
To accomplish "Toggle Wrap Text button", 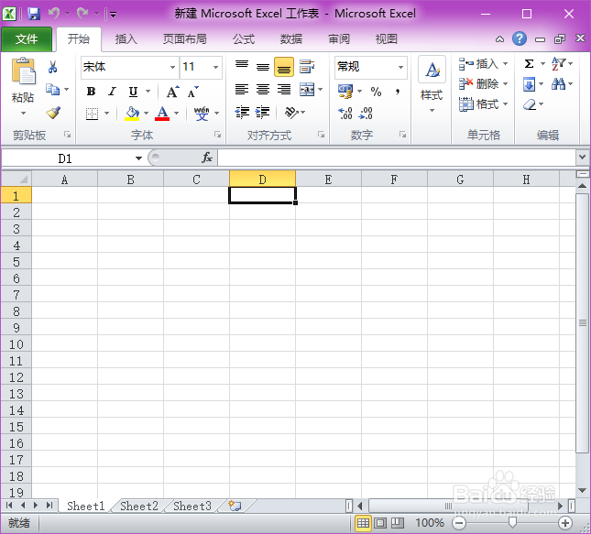I will [x=307, y=67].
